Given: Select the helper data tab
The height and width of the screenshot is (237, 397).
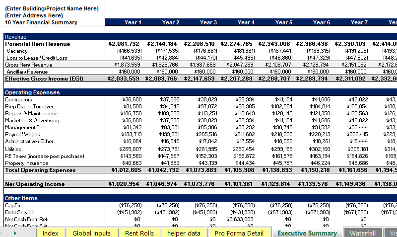Looking at the screenshot, I should click(x=184, y=233).
